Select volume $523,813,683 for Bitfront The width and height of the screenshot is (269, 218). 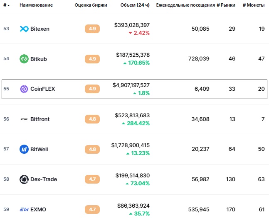pos(132,115)
